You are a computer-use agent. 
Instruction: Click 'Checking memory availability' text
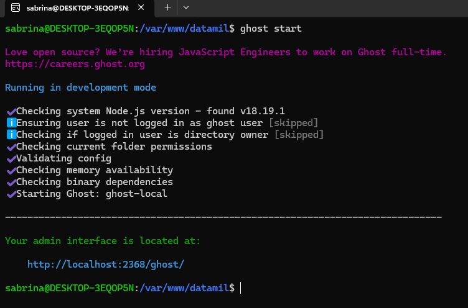(95, 170)
